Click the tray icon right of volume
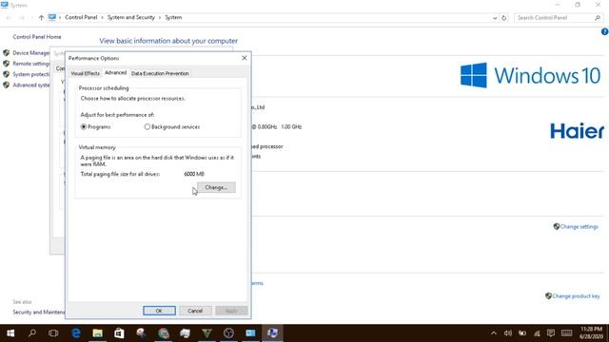The image size is (609, 342). [522, 333]
